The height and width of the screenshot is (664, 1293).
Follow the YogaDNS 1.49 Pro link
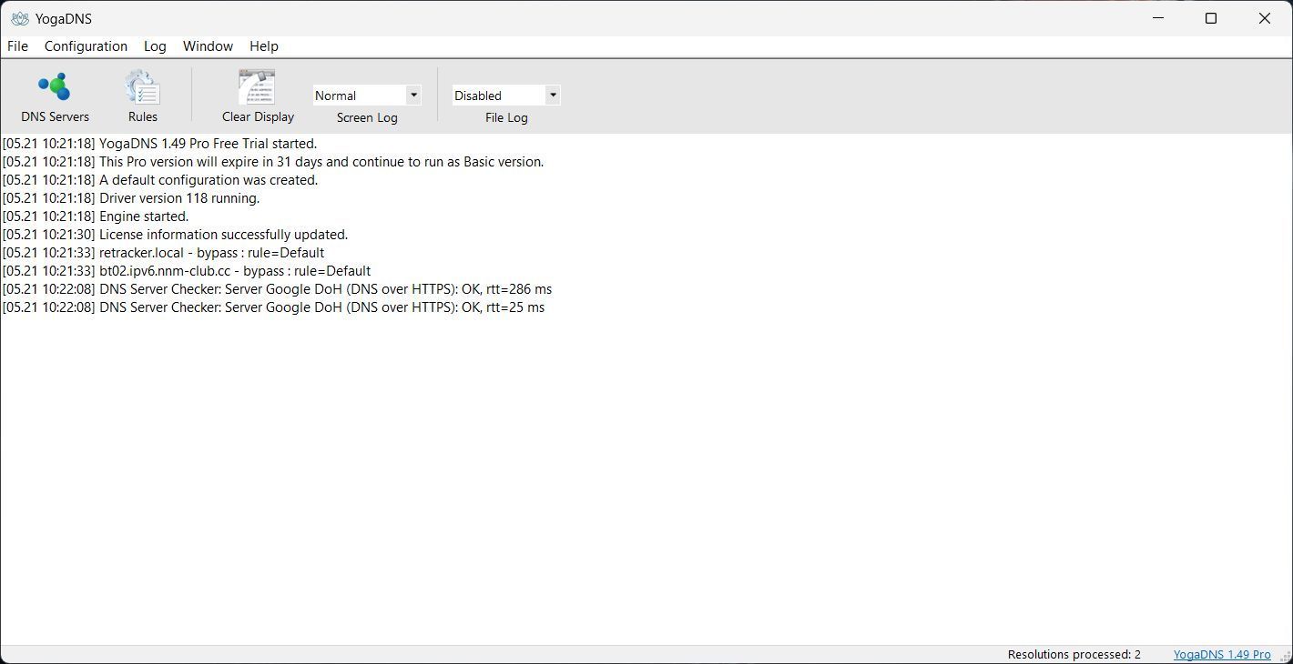1222,655
